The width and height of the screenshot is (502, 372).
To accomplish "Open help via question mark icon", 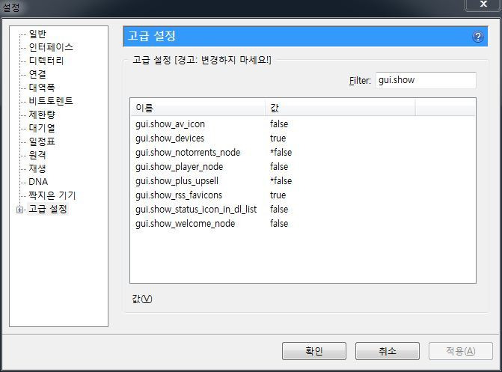I will (477, 37).
